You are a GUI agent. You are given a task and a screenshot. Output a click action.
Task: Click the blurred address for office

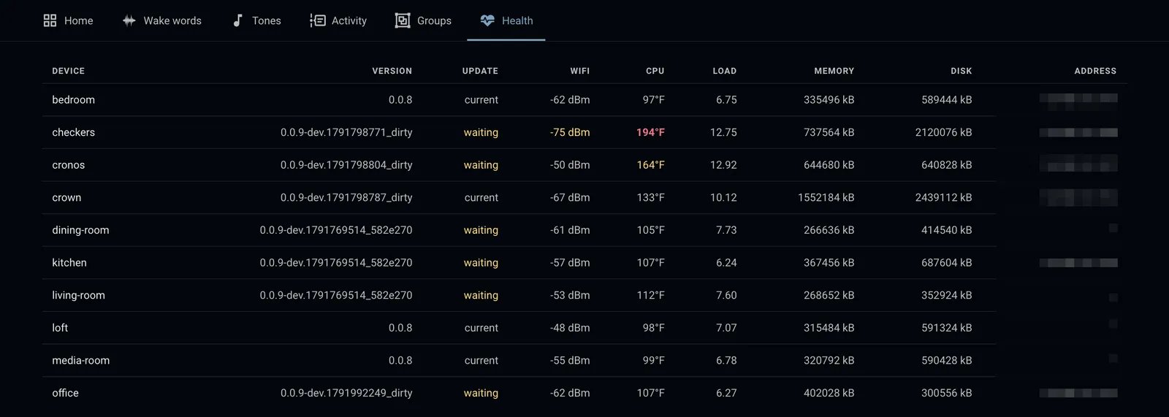point(1078,393)
